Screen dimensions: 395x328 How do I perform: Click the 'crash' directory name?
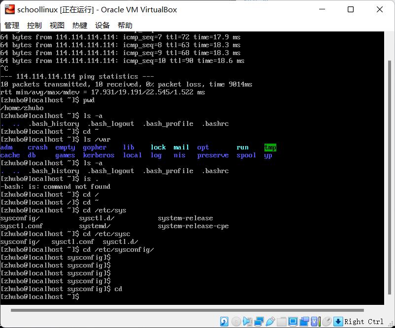coord(37,148)
